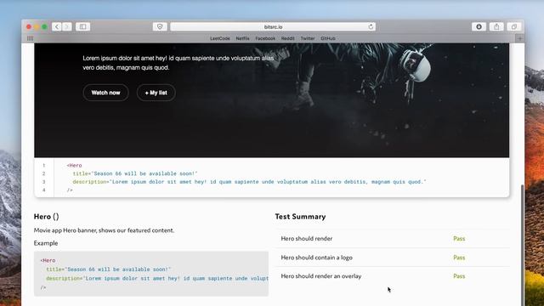Viewport: 544px width, 306px height.
Task: Open the downloads button
Action: pos(479,26)
